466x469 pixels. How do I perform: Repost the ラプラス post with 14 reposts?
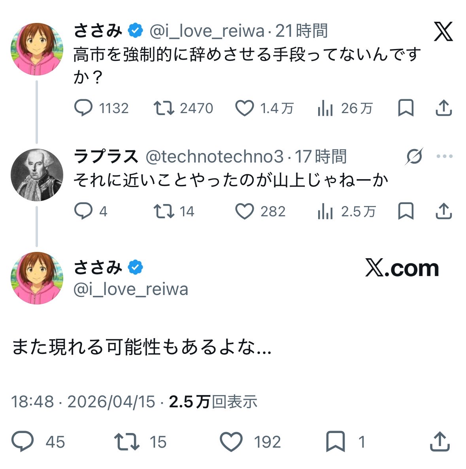point(164,212)
